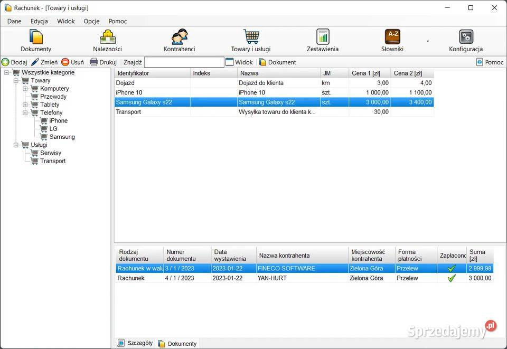This screenshot has height=349, width=507.
Task: Open the Zestawienia reports module
Action: (x=322, y=41)
